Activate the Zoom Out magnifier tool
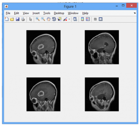 tap(43, 19)
